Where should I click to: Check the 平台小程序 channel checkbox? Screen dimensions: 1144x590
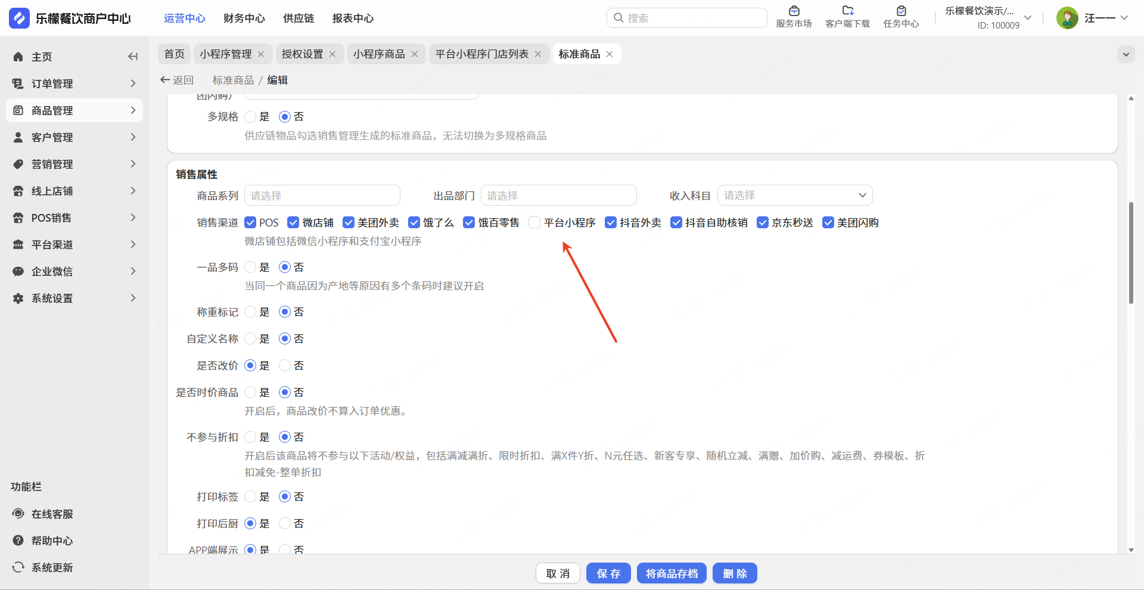pyautogui.click(x=534, y=222)
